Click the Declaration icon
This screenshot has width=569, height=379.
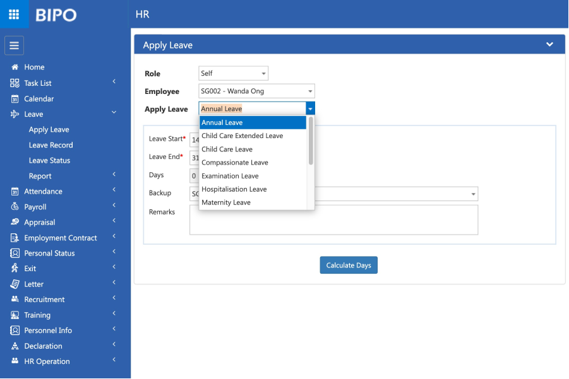[x=15, y=346]
